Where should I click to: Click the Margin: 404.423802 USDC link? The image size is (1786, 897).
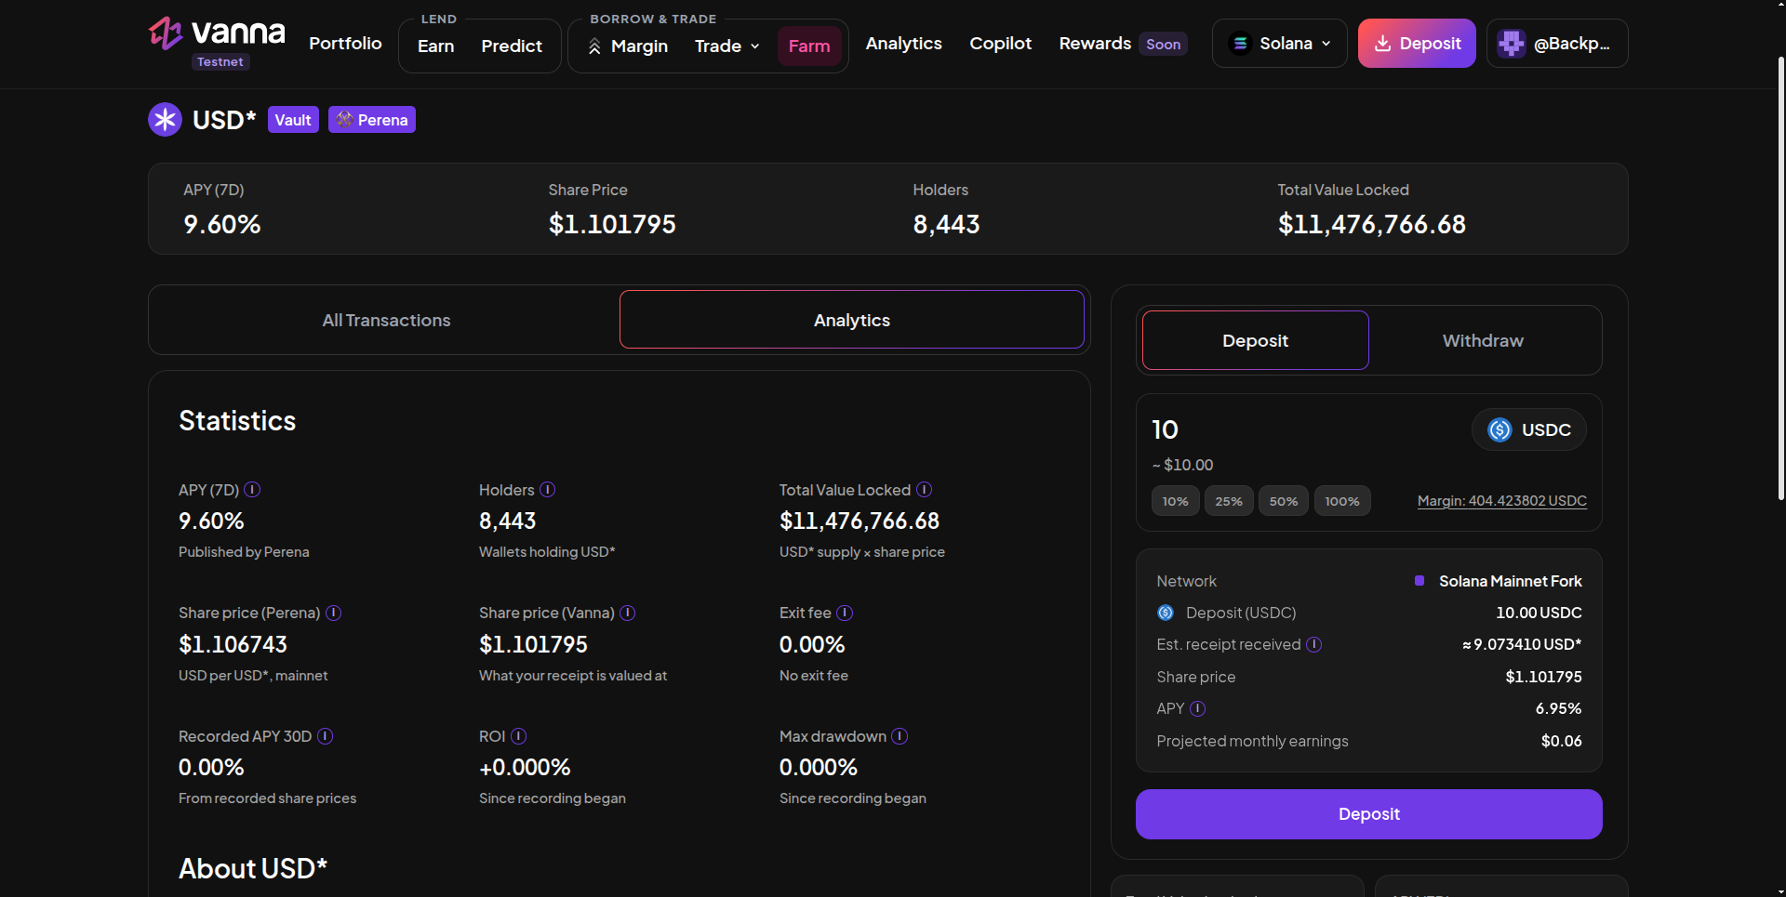[1501, 501]
